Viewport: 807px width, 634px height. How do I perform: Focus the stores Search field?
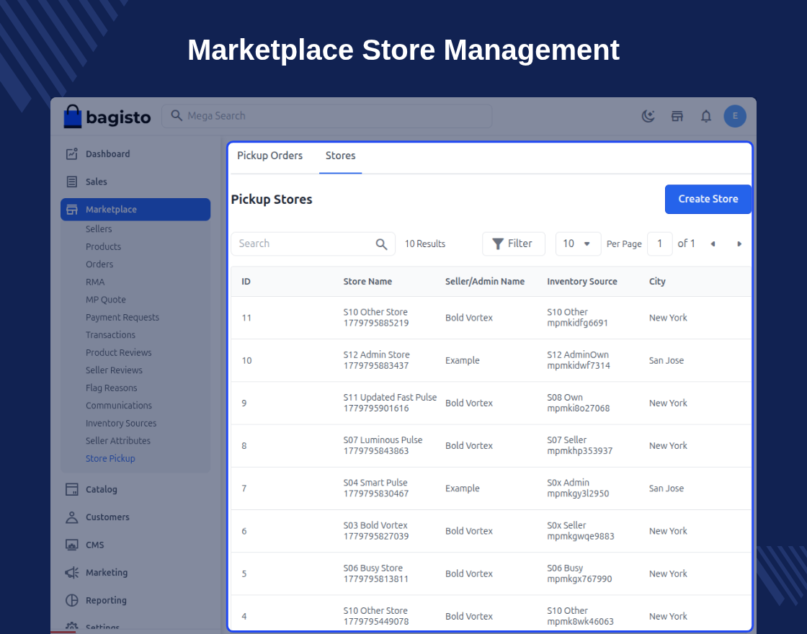coord(313,244)
